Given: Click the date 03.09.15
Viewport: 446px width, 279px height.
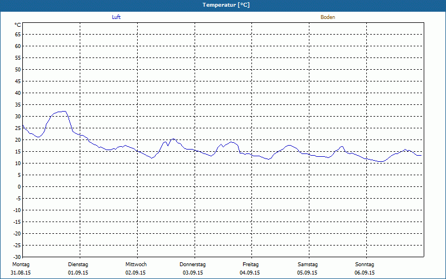Looking at the screenshot, I should pos(193,273).
